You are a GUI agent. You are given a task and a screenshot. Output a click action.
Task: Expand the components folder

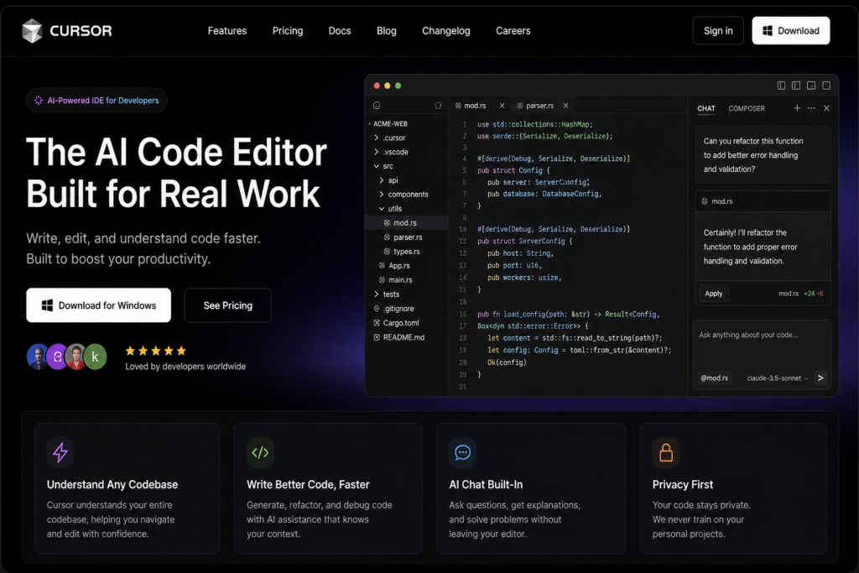[x=403, y=195]
